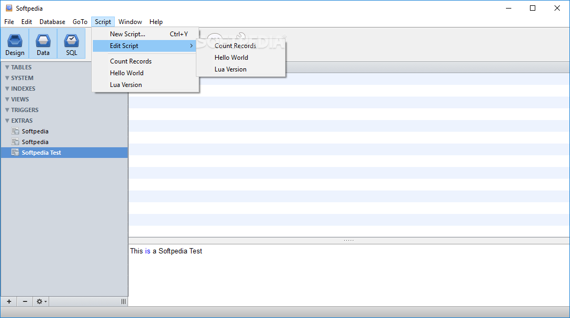The height and width of the screenshot is (318, 570).
Task: Open the Edit menu
Action: tap(27, 22)
